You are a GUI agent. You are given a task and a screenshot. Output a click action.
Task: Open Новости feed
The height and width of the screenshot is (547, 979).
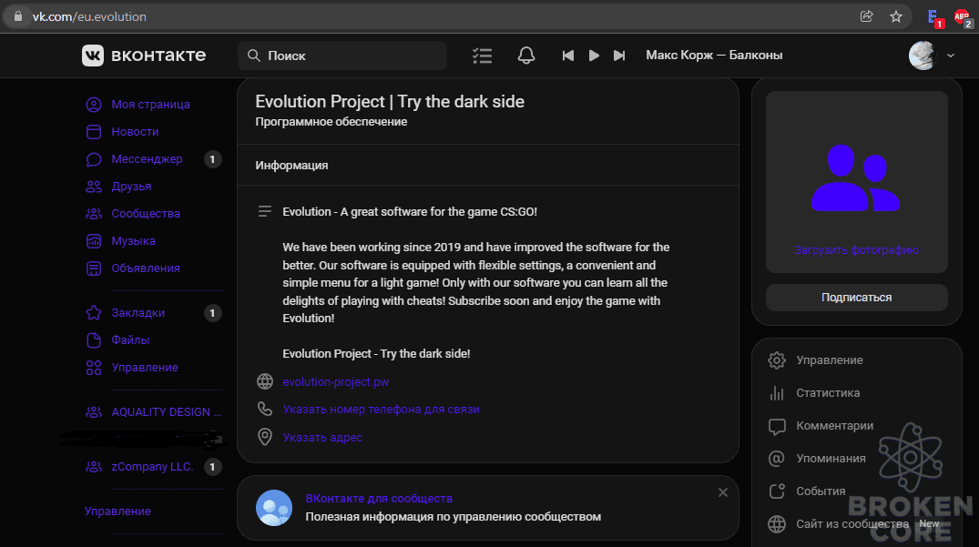[x=135, y=132]
